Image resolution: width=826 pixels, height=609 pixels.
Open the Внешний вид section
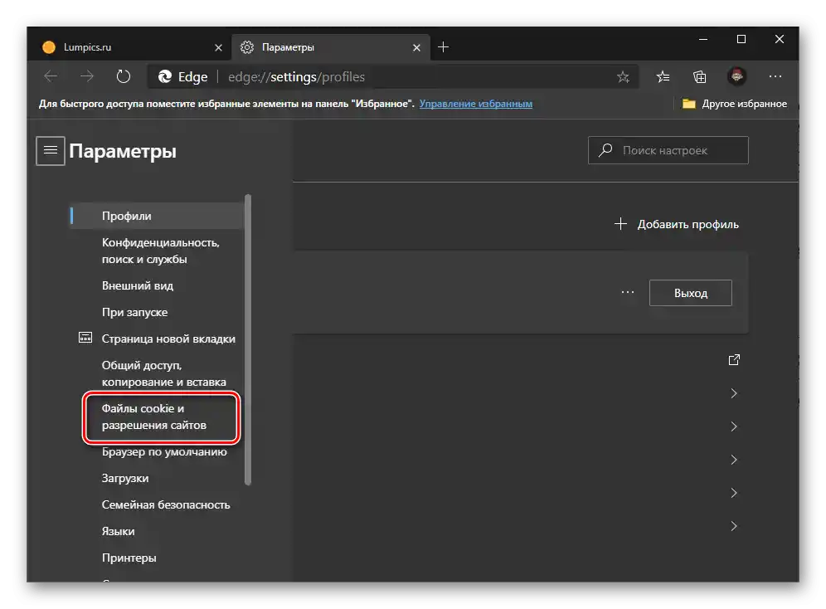[x=138, y=285]
